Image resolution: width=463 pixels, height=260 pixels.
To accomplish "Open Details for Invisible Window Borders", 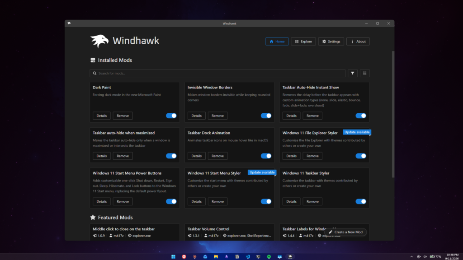I will tap(196, 116).
